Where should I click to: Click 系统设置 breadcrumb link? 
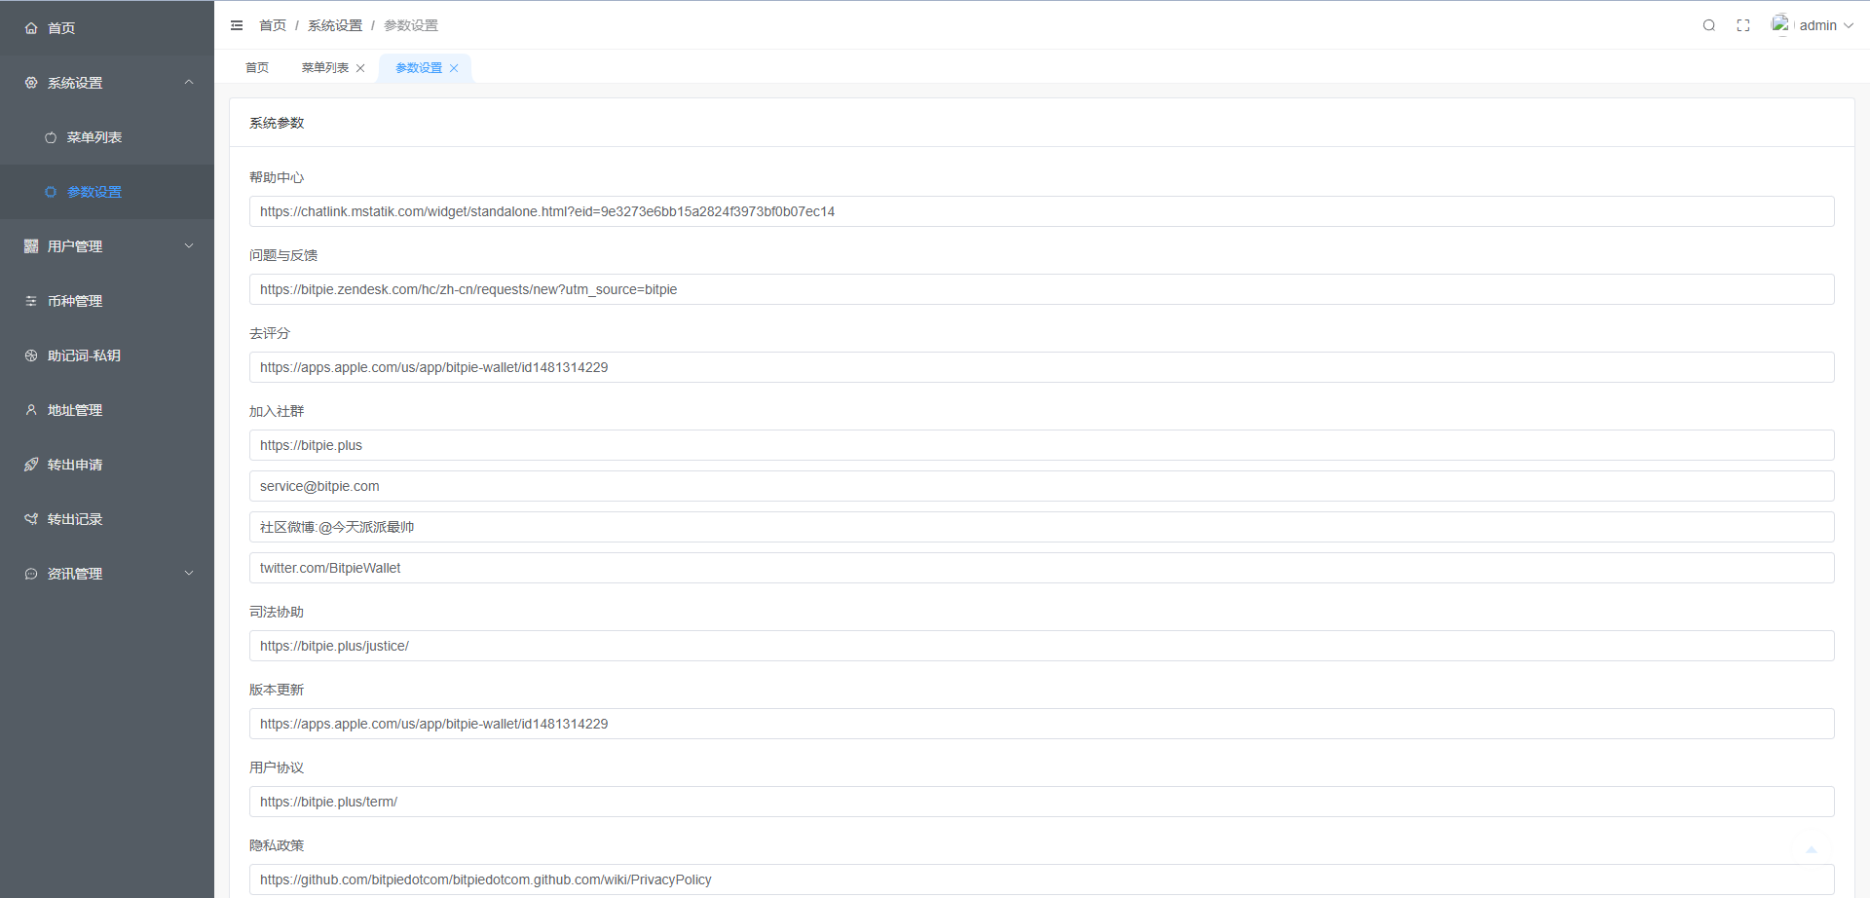click(x=335, y=25)
